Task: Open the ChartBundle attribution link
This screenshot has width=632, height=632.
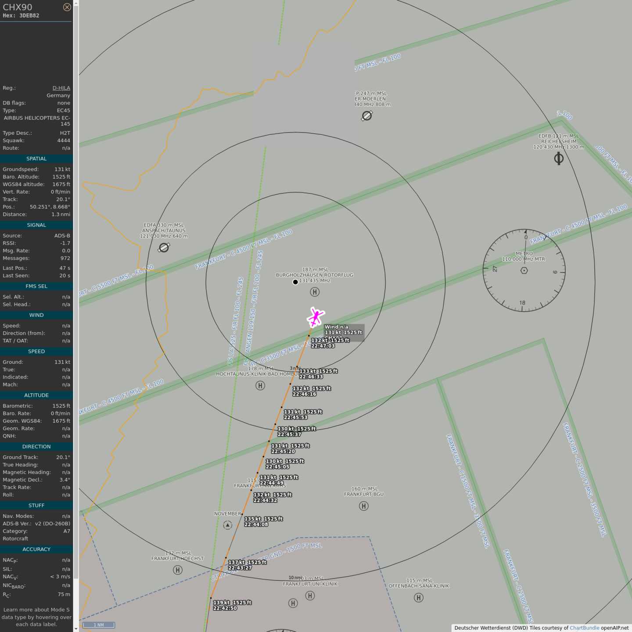Action: [x=584, y=628]
